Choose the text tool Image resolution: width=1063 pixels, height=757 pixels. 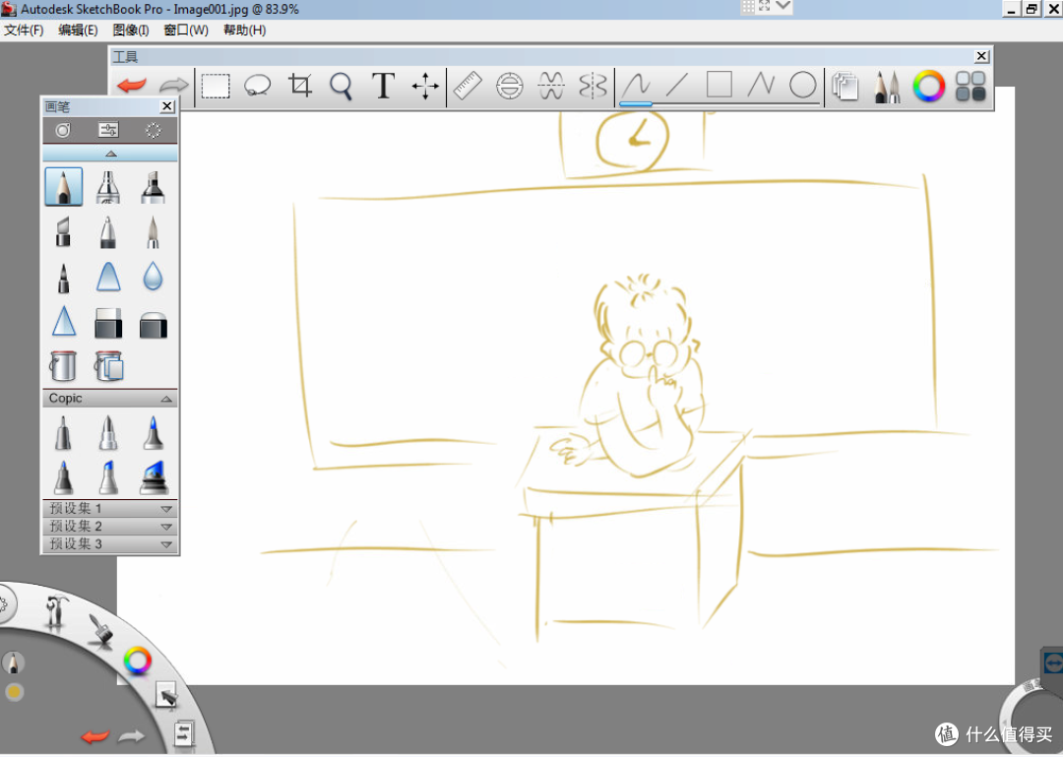pos(383,87)
